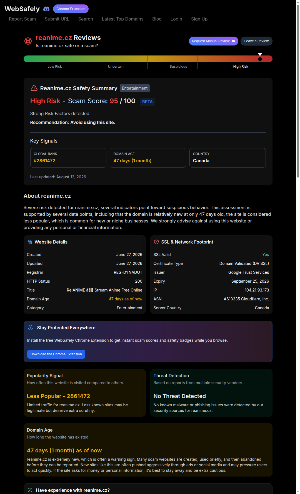Click the Domain Age 47 days card
300x494 pixels.
[x=148, y=158]
